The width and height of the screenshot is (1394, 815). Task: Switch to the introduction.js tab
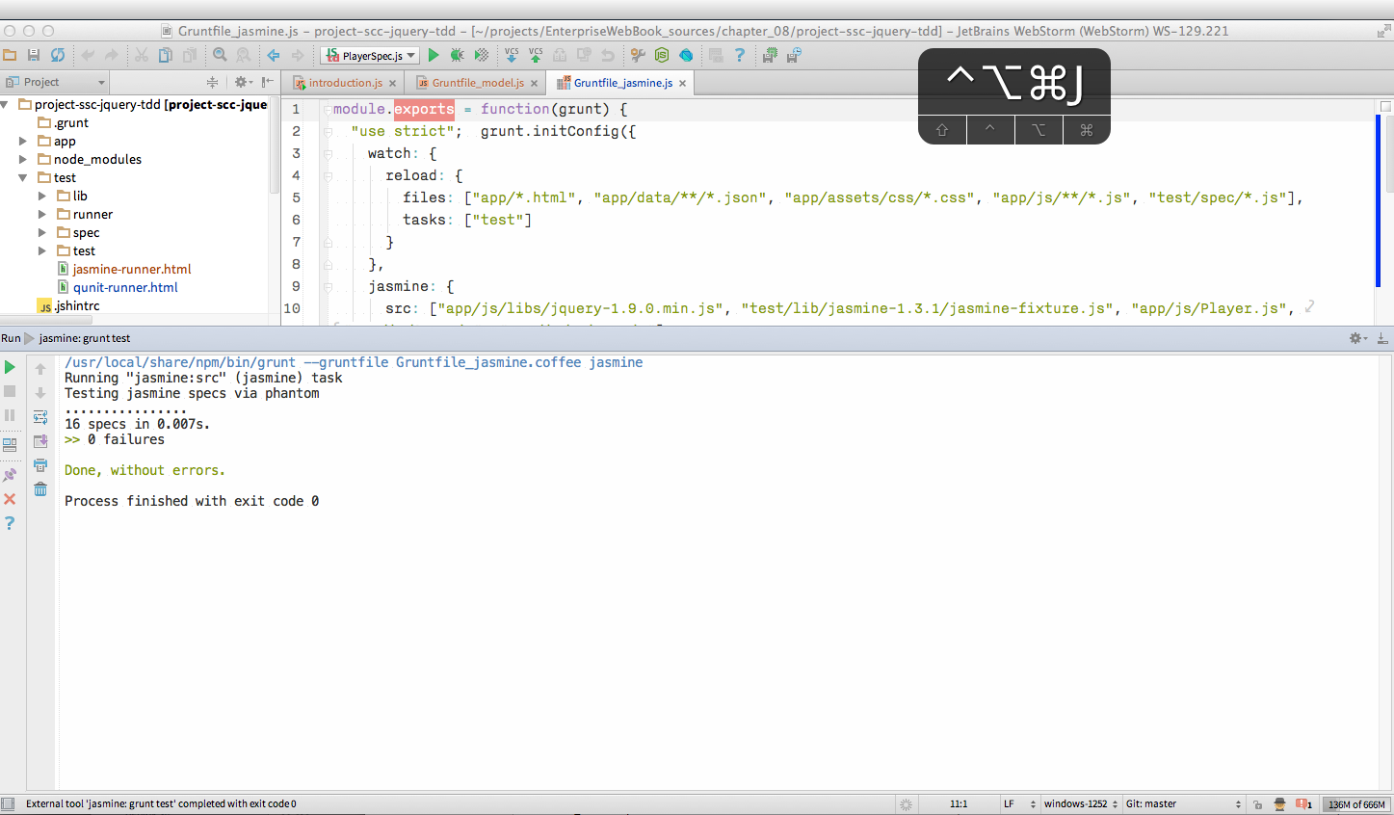[345, 83]
